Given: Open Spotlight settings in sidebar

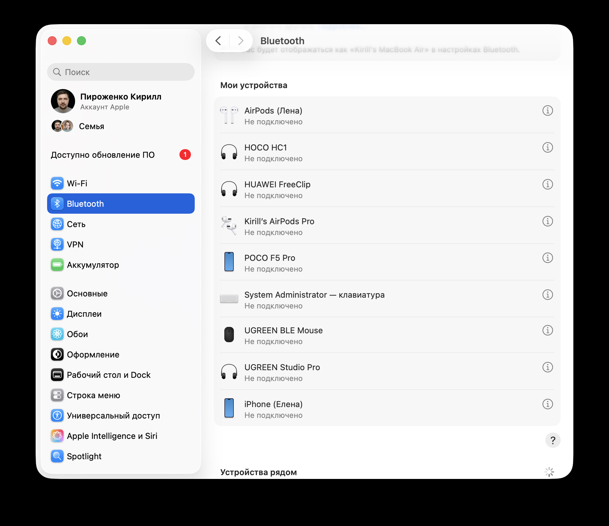Looking at the screenshot, I should click(121, 456).
